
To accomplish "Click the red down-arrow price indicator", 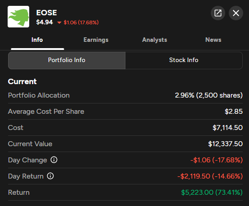I will tap(59, 22).
